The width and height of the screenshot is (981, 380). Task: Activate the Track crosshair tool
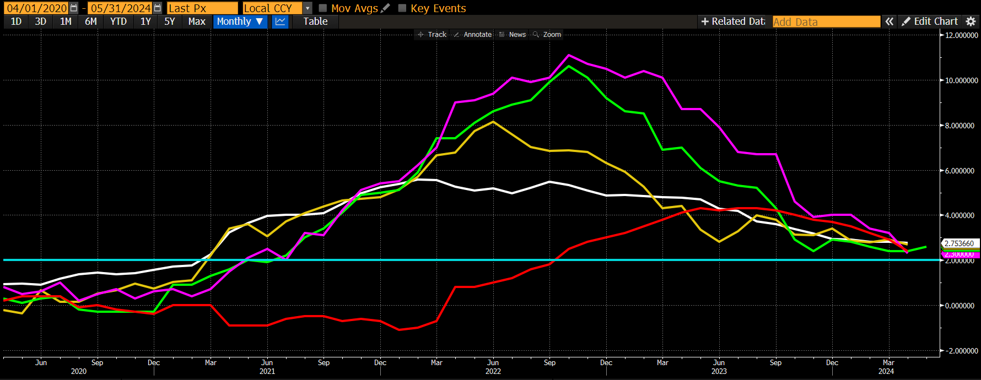pos(432,35)
